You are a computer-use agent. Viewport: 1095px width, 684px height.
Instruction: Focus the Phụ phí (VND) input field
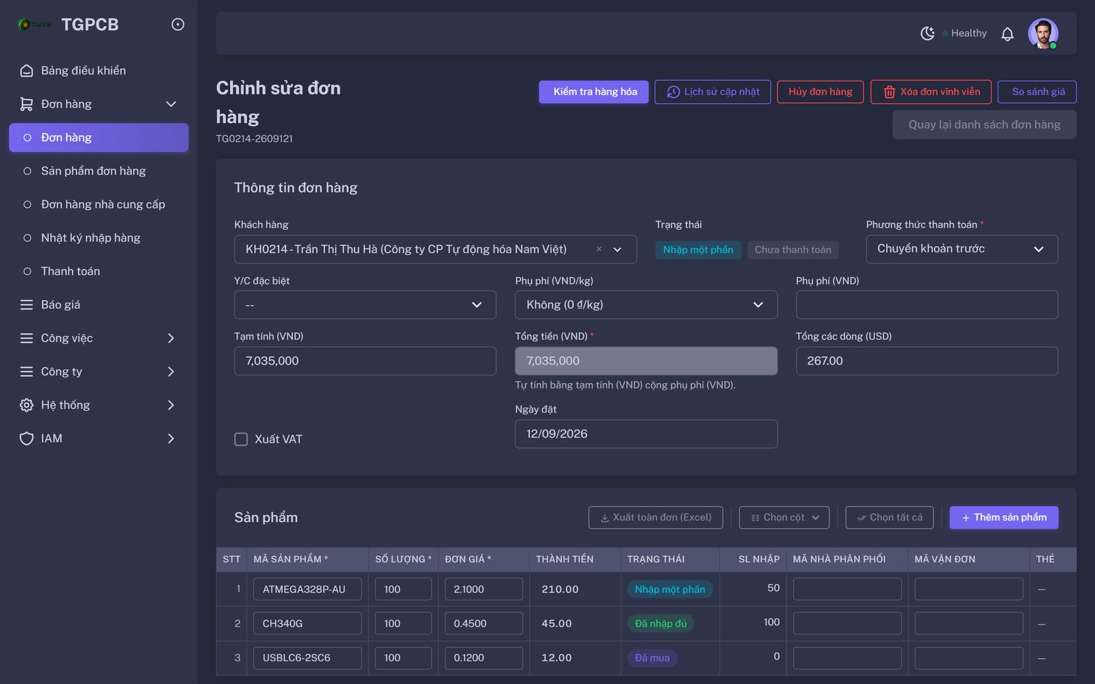click(927, 304)
